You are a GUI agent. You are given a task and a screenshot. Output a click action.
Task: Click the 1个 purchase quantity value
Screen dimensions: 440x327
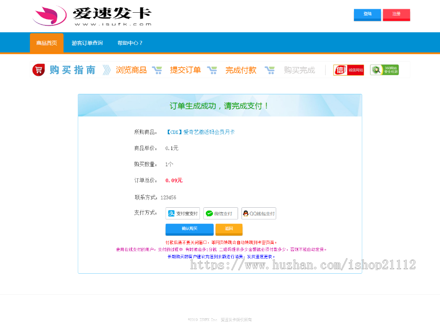(x=169, y=164)
